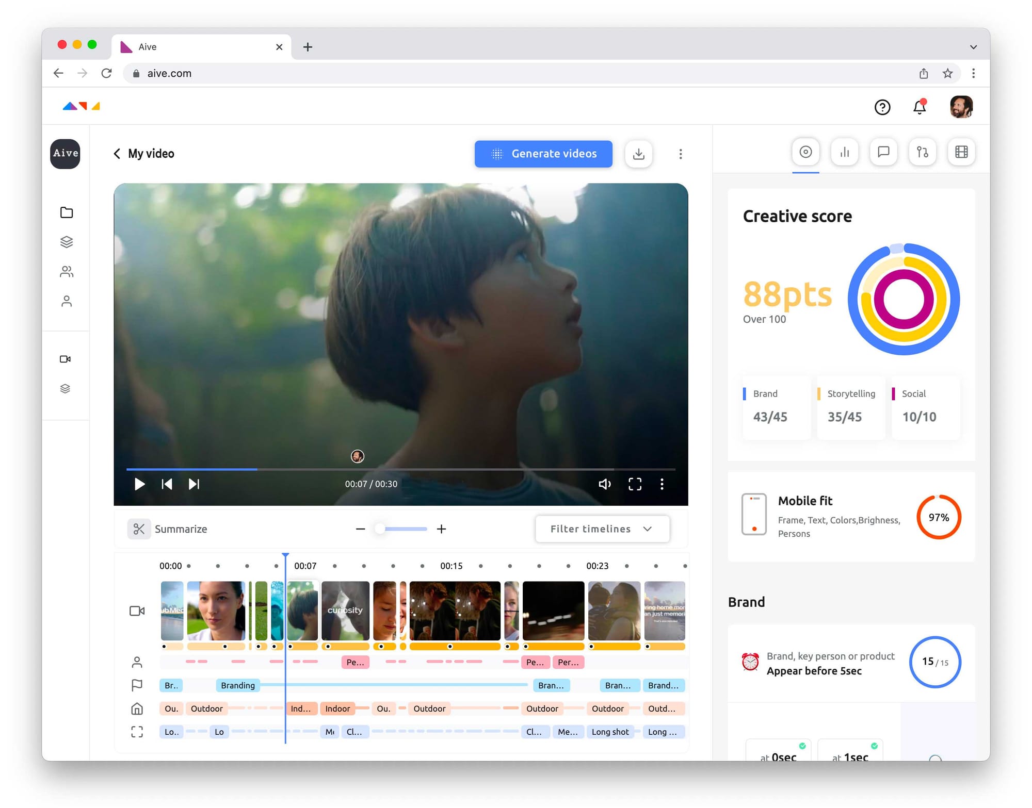1032x808 pixels.
Task: Mute the video with speaker icon
Action: pos(604,484)
